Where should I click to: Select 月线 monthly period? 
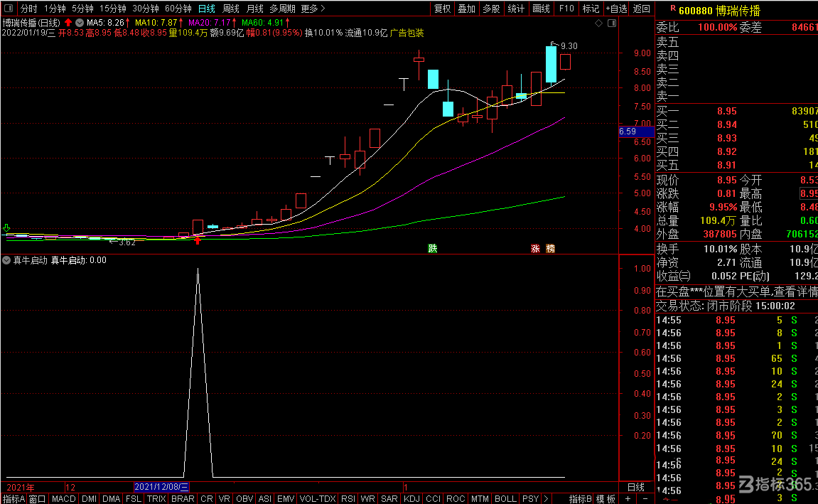(x=254, y=9)
